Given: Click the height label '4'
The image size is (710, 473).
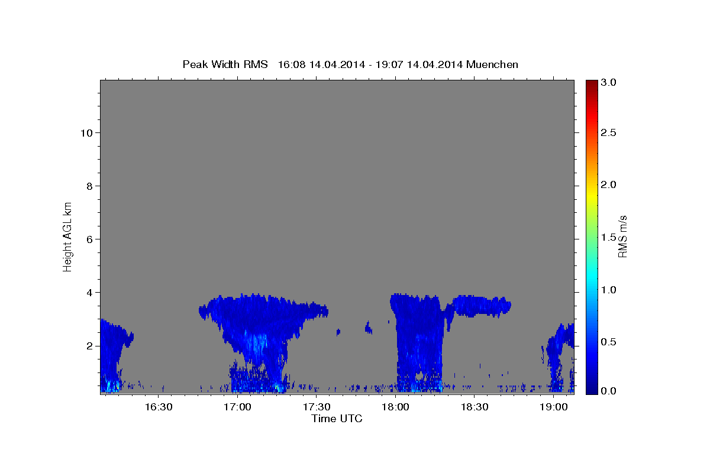Looking at the screenshot, I should pos(89,292).
